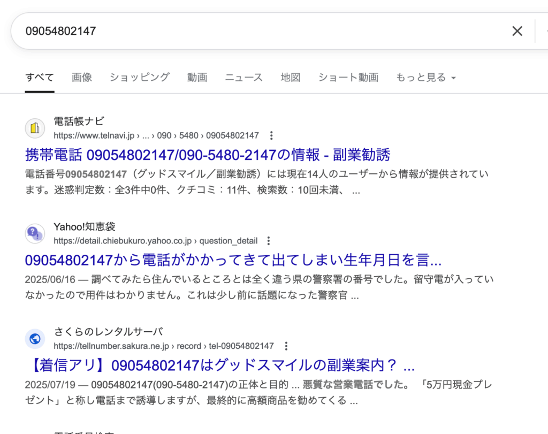Expand the もっと見る dropdown
Image resolution: width=548 pixels, height=434 pixels.
point(425,77)
